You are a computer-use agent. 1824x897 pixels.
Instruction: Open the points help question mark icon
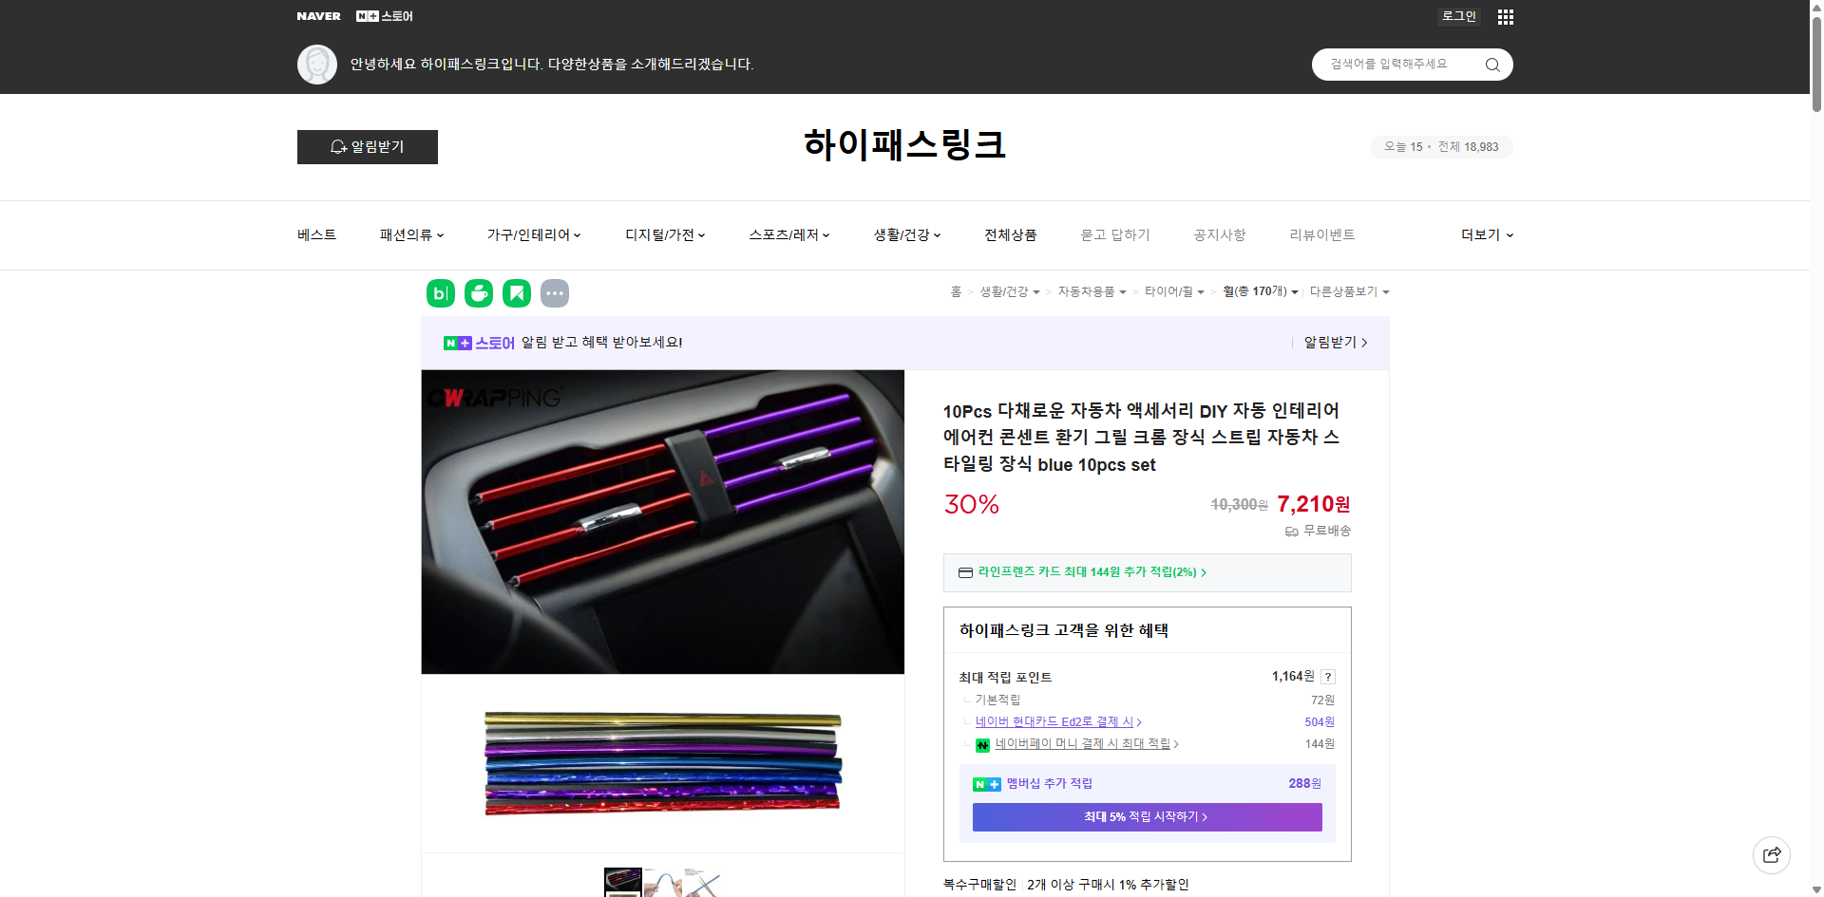coord(1327,677)
